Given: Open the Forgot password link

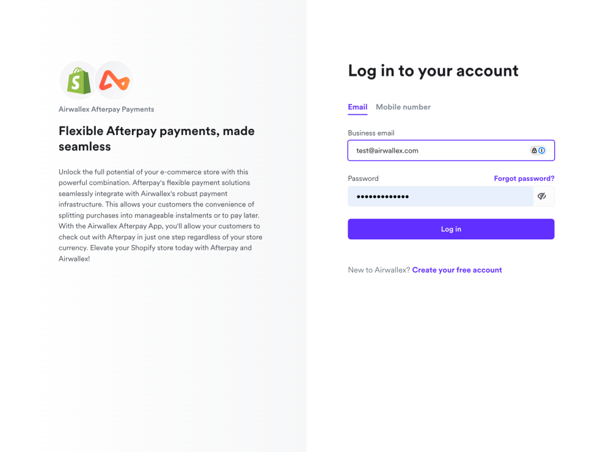Looking at the screenshot, I should [524, 178].
